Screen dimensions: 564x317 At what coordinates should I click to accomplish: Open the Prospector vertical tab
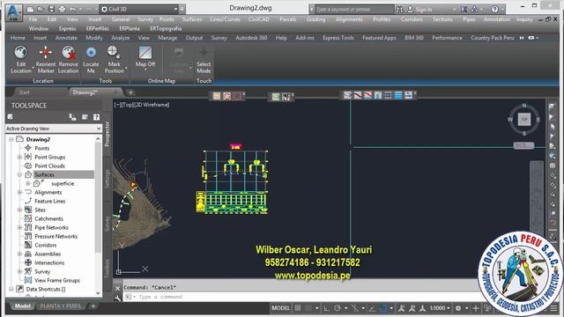[x=108, y=134]
